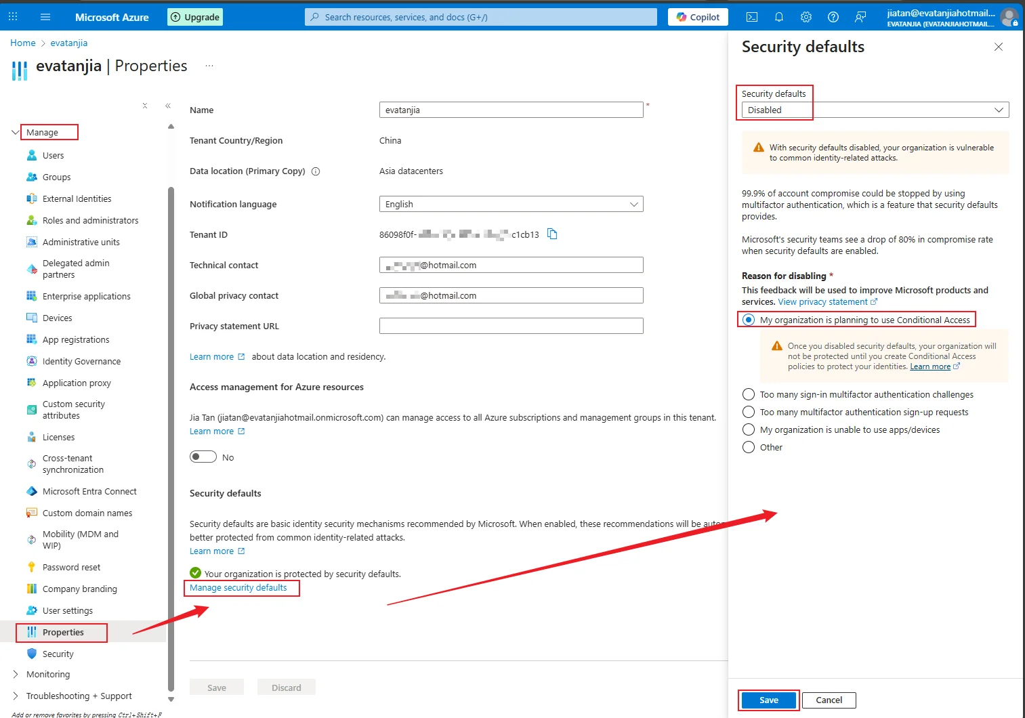The height and width of the screenshot is (718, 1025).
Task: Open the Copilot assistant
Action: [x=697, y=17]
